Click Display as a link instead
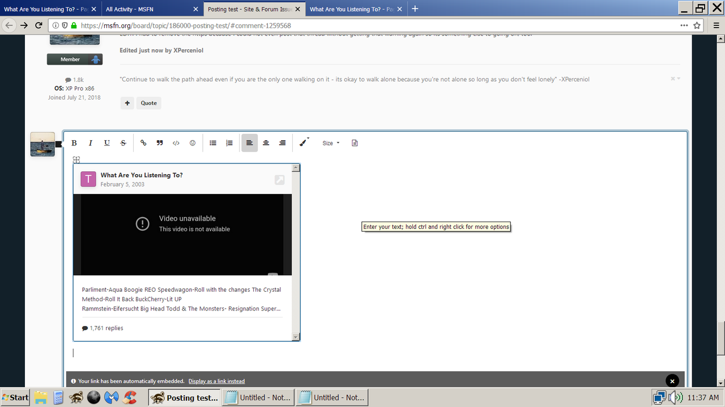725x407 pixels. tap(216, 381)
